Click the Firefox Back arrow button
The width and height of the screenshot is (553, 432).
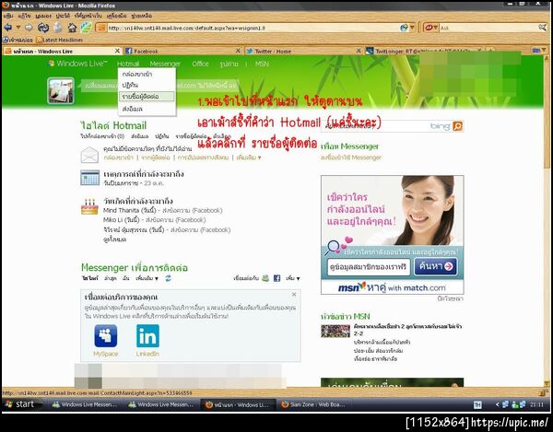pos(8,28)
